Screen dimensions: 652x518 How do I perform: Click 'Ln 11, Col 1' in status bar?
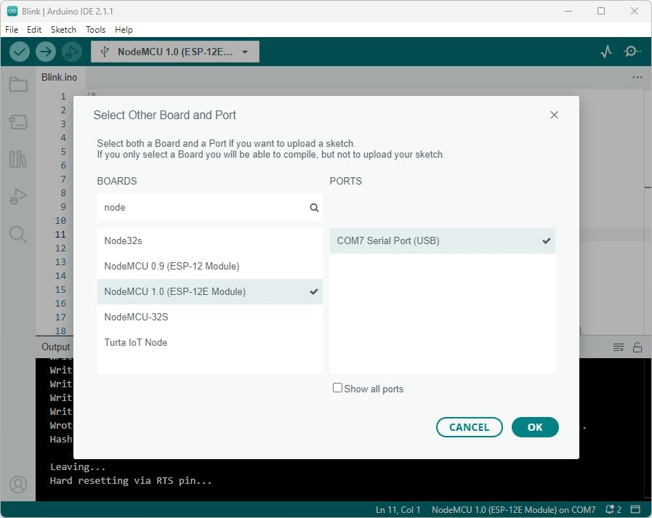[x=398, y=510]
